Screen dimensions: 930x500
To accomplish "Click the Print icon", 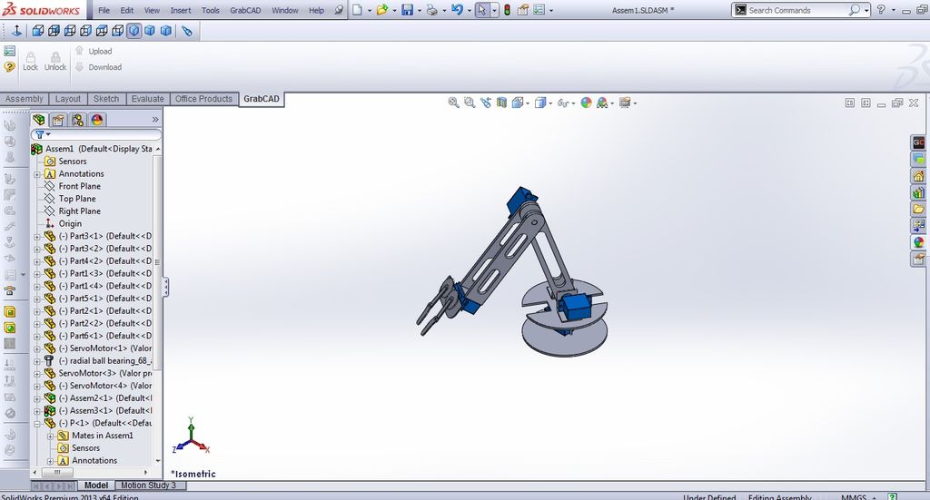I will [x=432, y=10].
